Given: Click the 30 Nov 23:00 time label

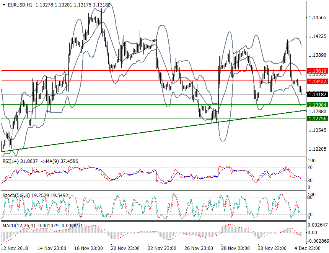Looking at the screenshot, I should pyautogui.click(x=272, y=248).
